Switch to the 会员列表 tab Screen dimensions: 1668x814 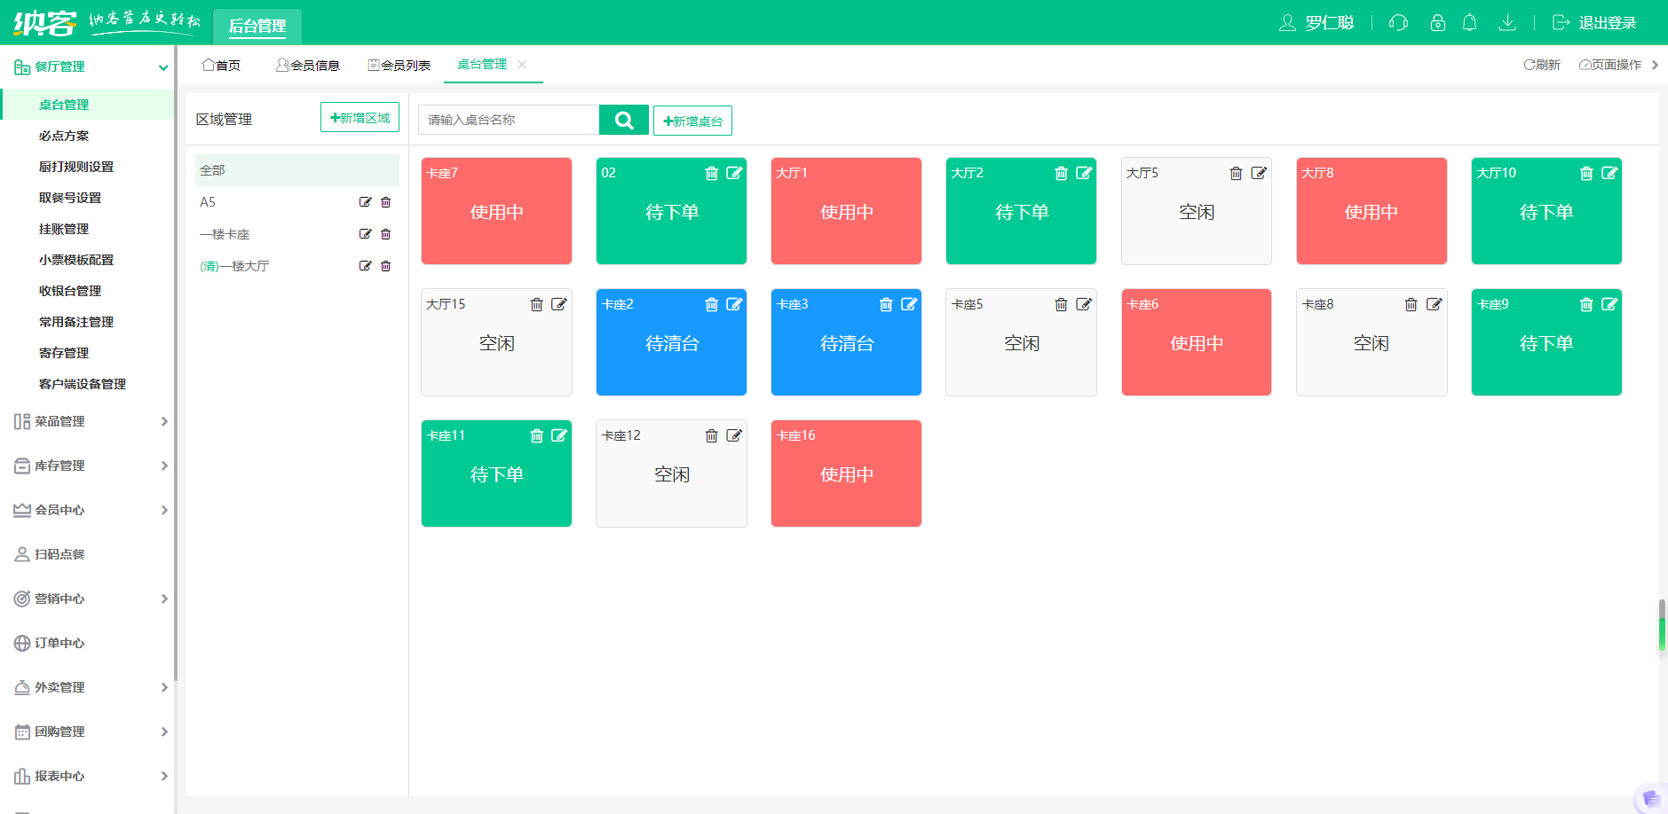click(x=399, y=65)
